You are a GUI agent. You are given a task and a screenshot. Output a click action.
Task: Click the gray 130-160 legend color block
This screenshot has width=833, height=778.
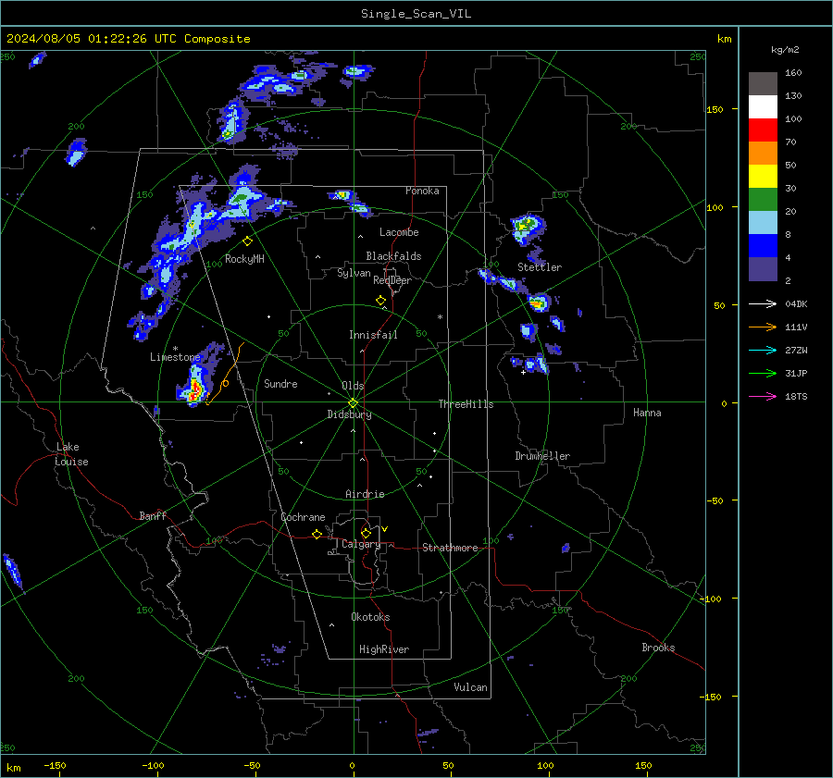(x=763, y=83)
